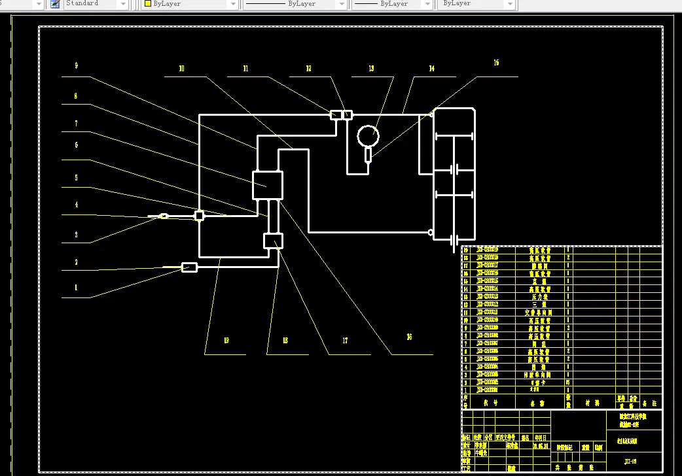Select callout number 14 label
Viewport: 682px width, 476px height.
point(431,68)
